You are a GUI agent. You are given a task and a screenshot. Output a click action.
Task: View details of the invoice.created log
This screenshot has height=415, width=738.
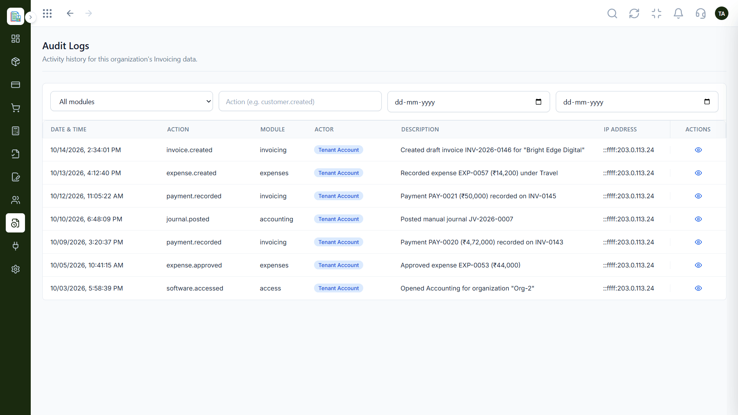click(x=698, y=150)
